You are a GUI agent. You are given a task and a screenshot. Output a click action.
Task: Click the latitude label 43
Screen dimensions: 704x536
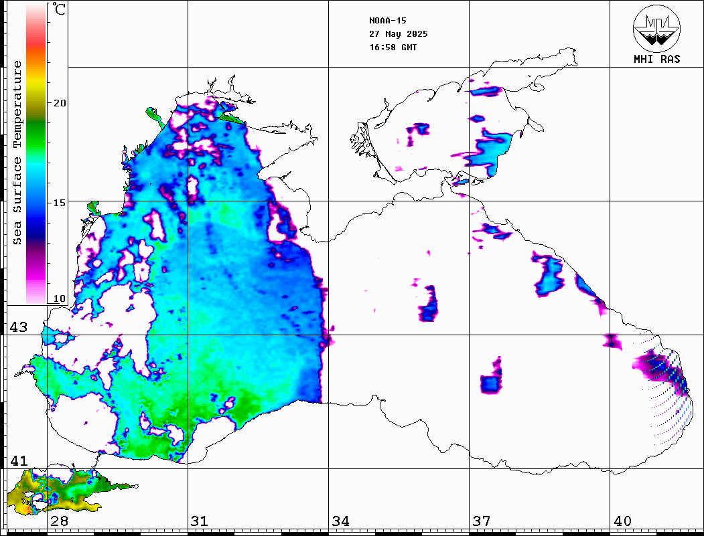pyautogui.click(x=19, y=327)
